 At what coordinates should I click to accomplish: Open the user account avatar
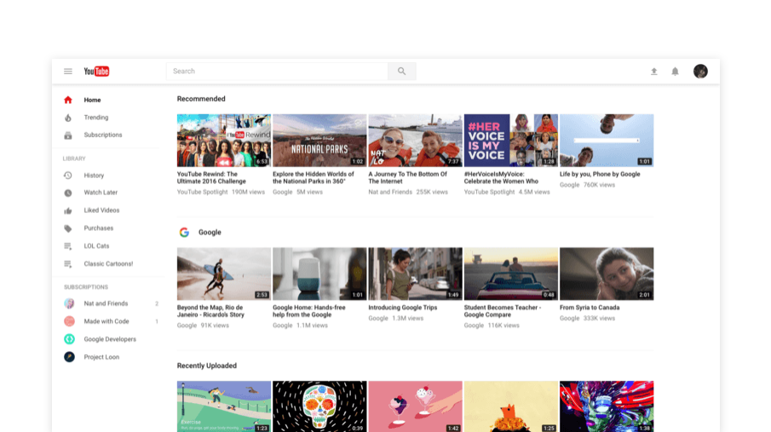coord(700,72)
